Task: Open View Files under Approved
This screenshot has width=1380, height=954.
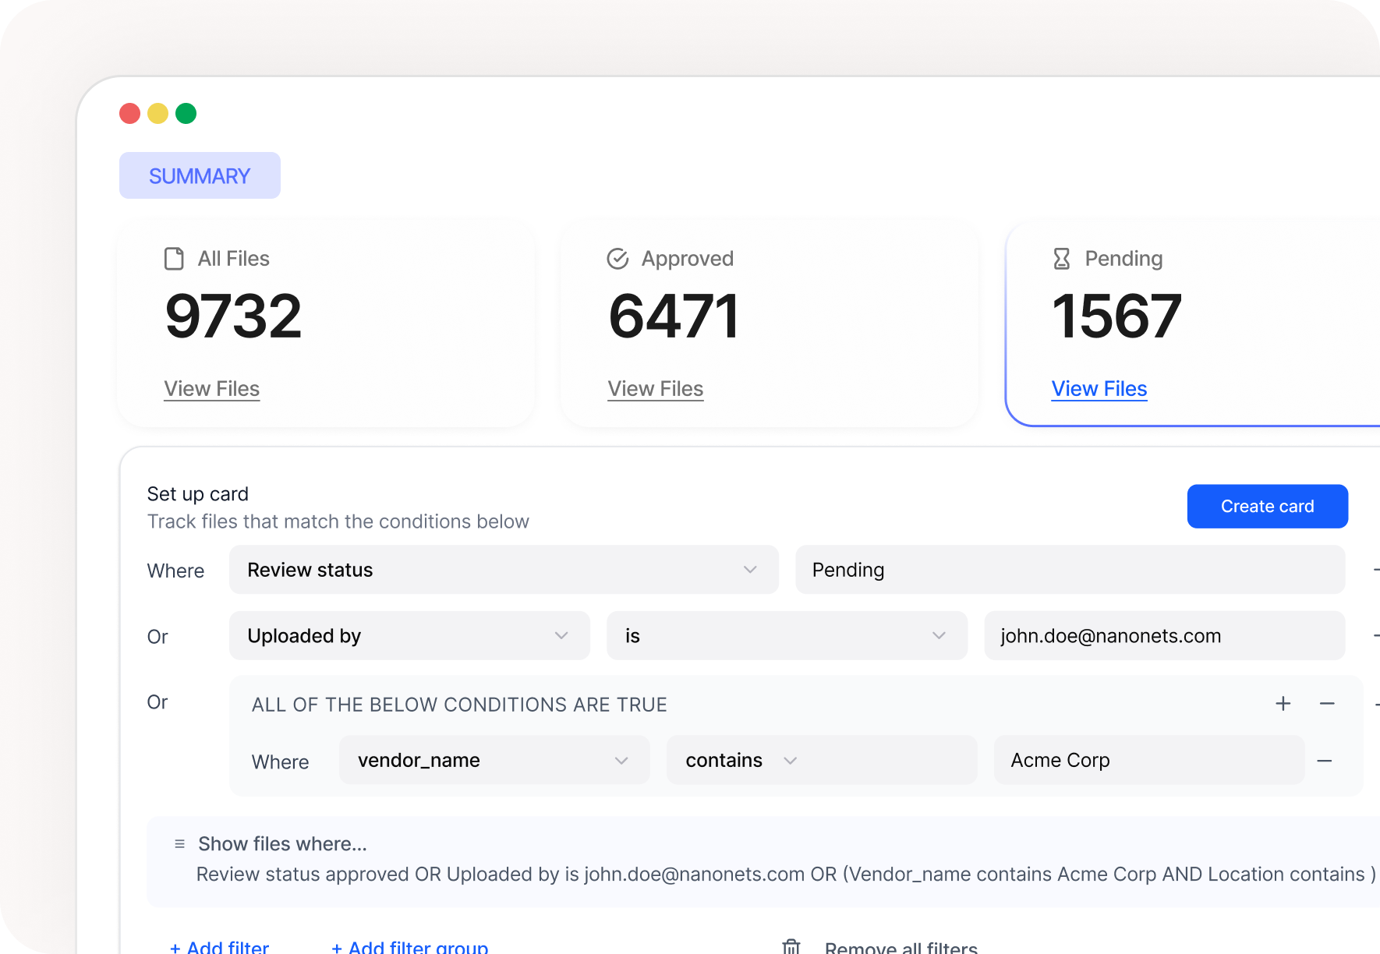Action: (656, 389)
